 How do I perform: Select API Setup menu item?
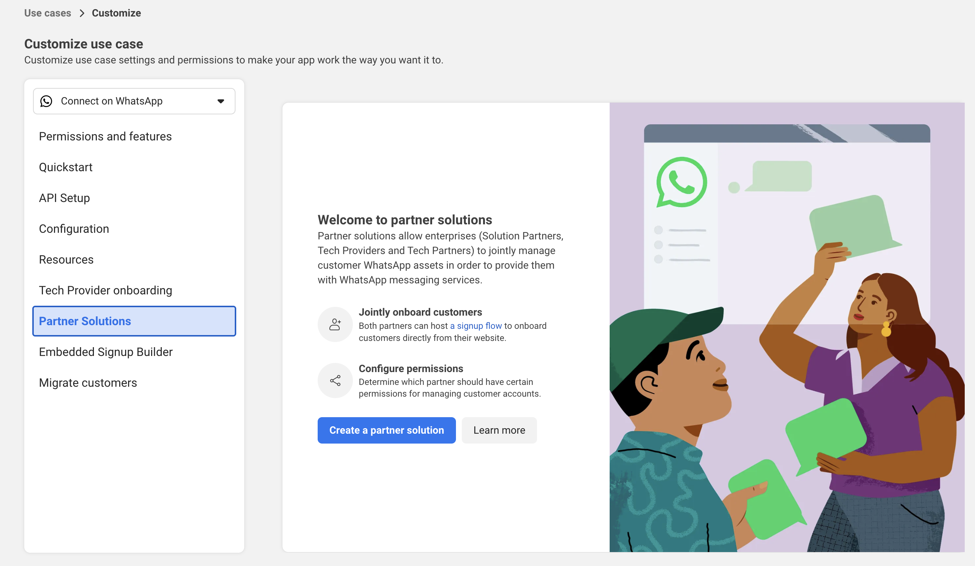(64, 198)
